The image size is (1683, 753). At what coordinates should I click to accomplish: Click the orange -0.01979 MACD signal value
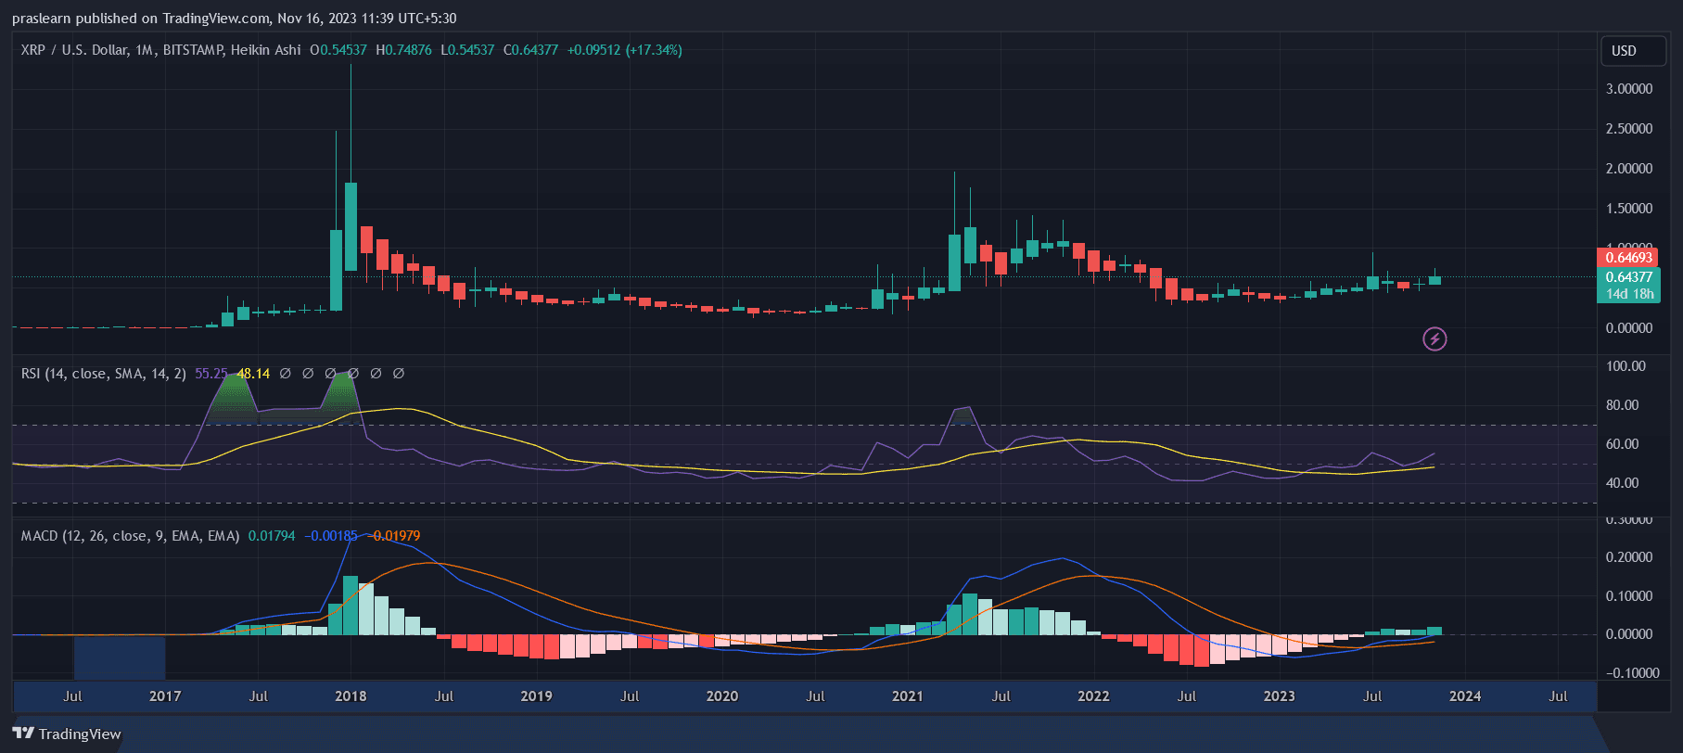pos(397,536)
